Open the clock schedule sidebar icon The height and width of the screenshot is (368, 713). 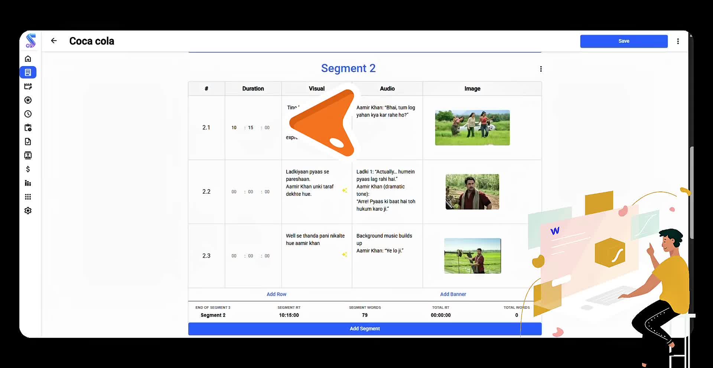pyautogui.click(x=28, y=114)
